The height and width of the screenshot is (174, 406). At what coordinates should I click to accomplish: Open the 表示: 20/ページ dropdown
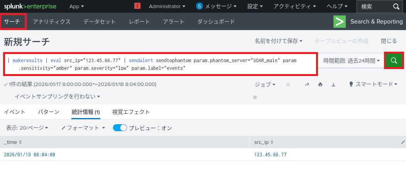[27, 128]
